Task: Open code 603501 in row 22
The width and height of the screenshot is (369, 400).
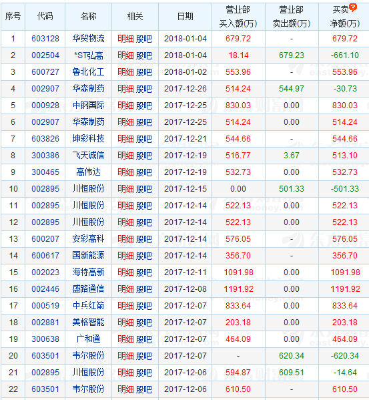Action: (x=45, y=389)
